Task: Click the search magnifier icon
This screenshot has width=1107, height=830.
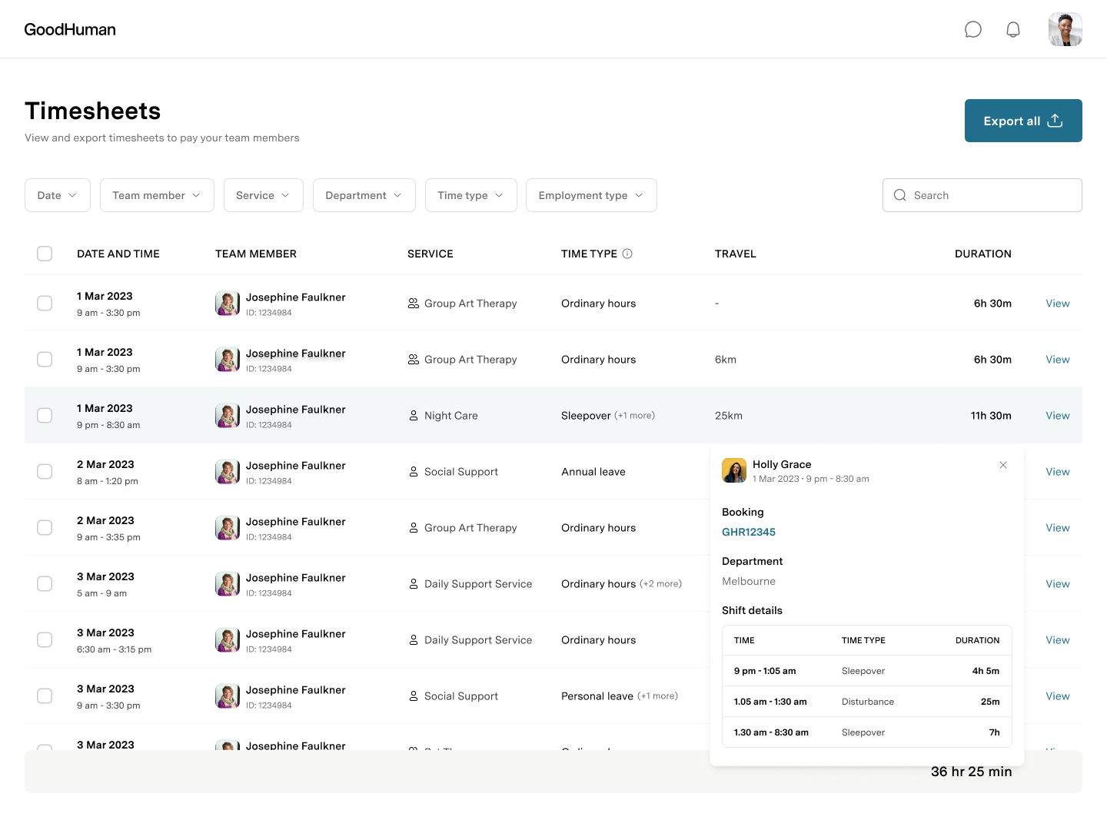Action: pyautogui.click(x=900, y=195)
